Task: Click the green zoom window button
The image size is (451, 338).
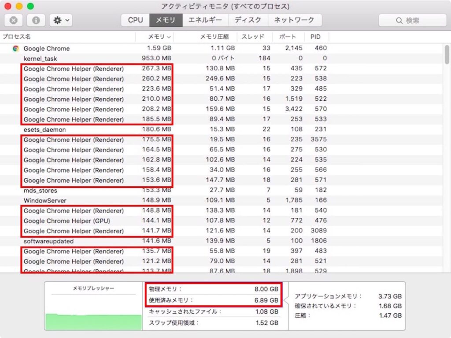Action: coord(30,6)
